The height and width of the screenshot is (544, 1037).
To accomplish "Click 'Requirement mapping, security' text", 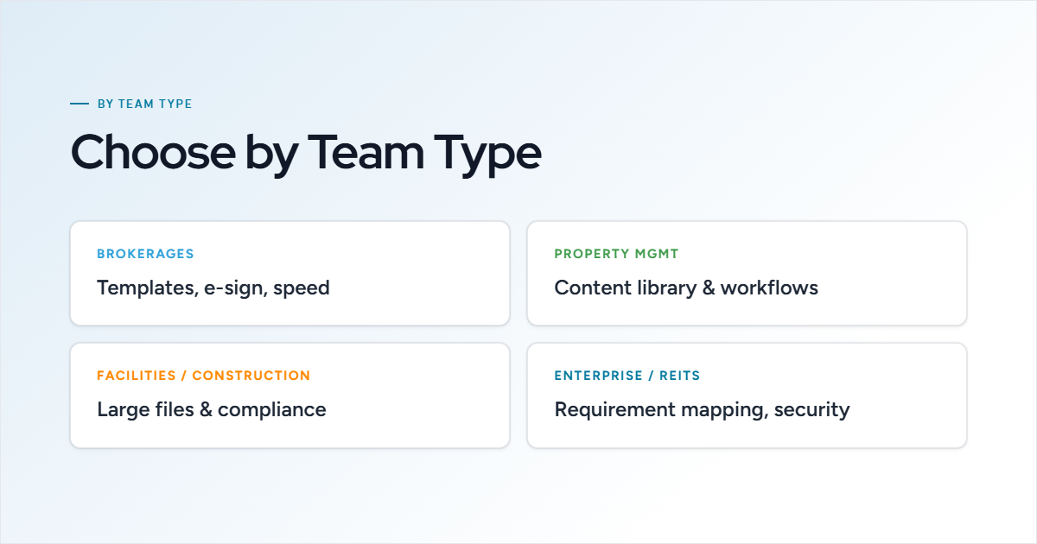I will (x=702, y=410).
